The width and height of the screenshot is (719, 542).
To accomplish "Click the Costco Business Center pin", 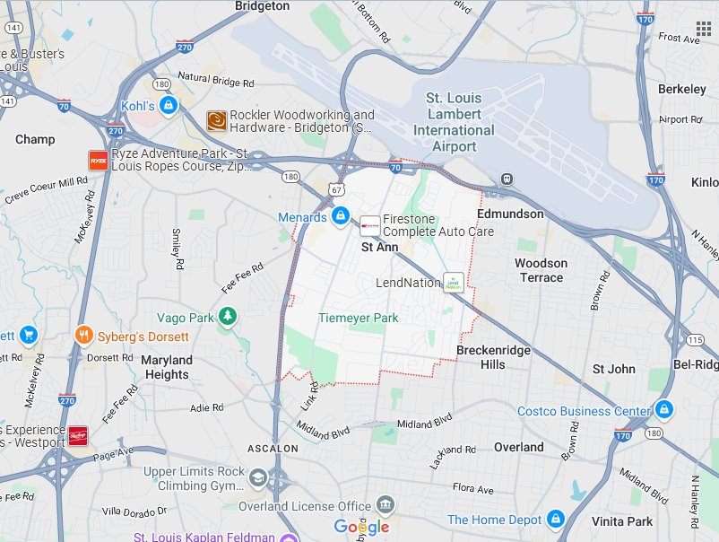I will point(664,410).
